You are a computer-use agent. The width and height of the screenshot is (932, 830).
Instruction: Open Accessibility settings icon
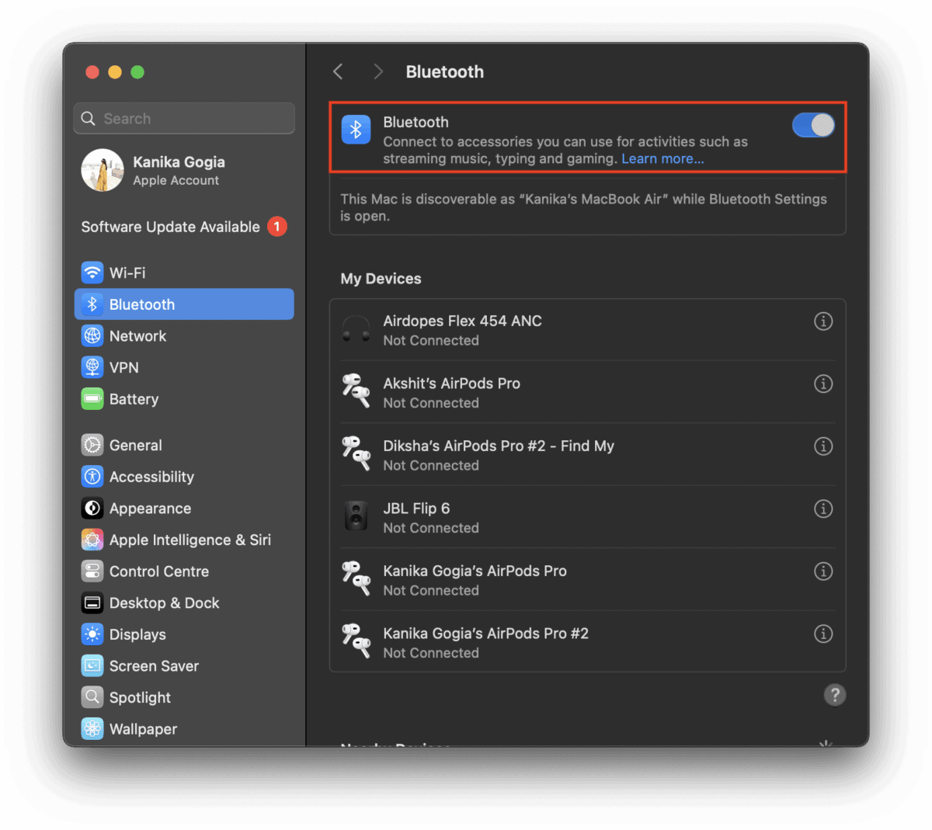pyautogui.click(x=92, y=476)
